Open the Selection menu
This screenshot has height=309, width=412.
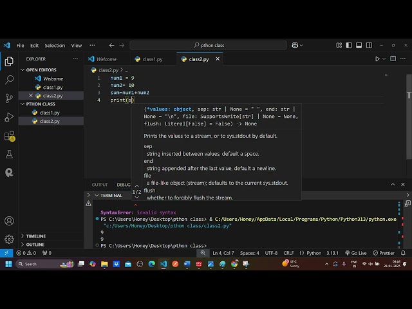point(55,46)
